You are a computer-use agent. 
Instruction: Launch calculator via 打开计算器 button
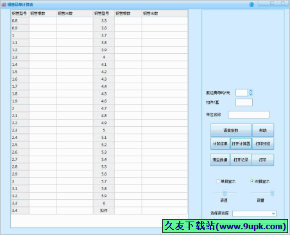[241, 143]
